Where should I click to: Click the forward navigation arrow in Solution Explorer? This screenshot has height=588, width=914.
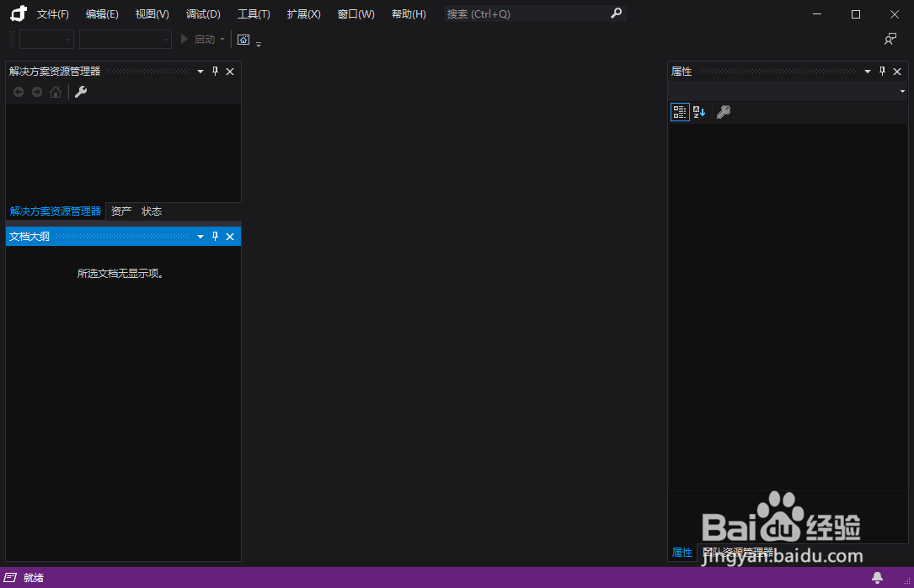36,92
